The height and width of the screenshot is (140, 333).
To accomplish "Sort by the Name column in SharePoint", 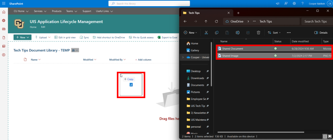I will 36,60.
